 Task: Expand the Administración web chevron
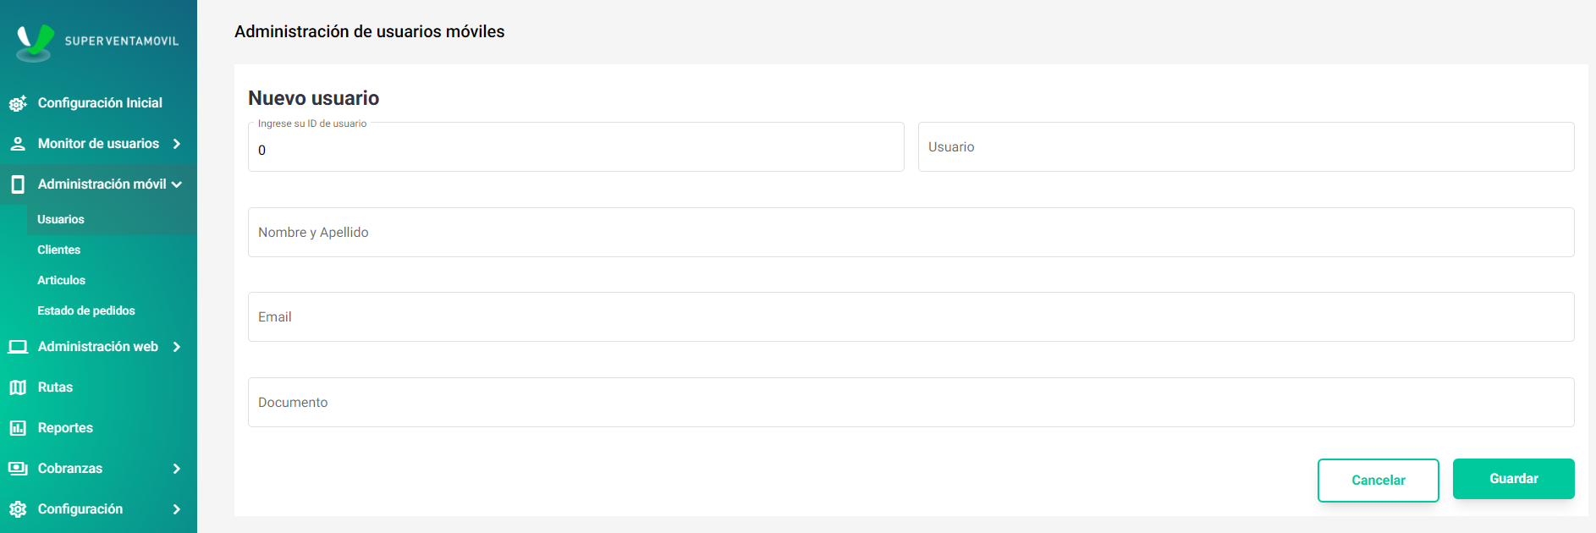click(x=177, y=347)
